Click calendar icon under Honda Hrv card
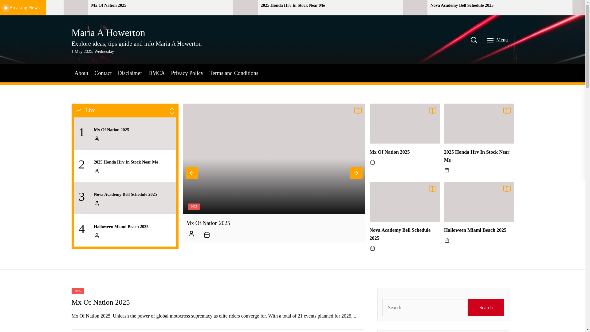This screenshot has height=332, width=590. click(447, 170)
